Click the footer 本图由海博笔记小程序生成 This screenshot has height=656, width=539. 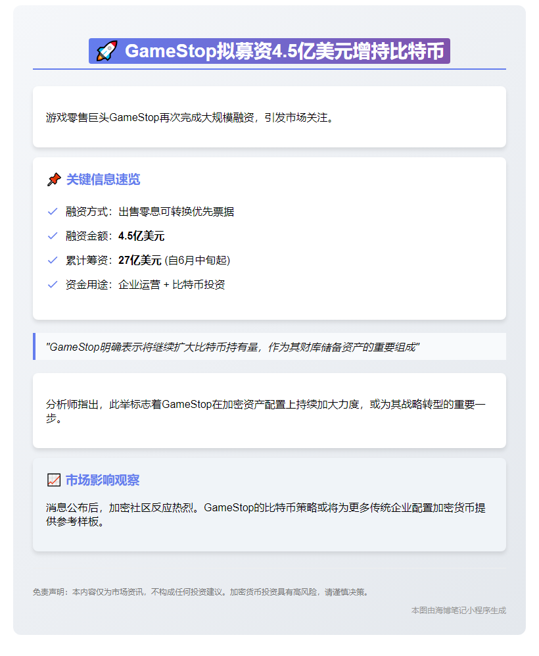pos(459,611)
